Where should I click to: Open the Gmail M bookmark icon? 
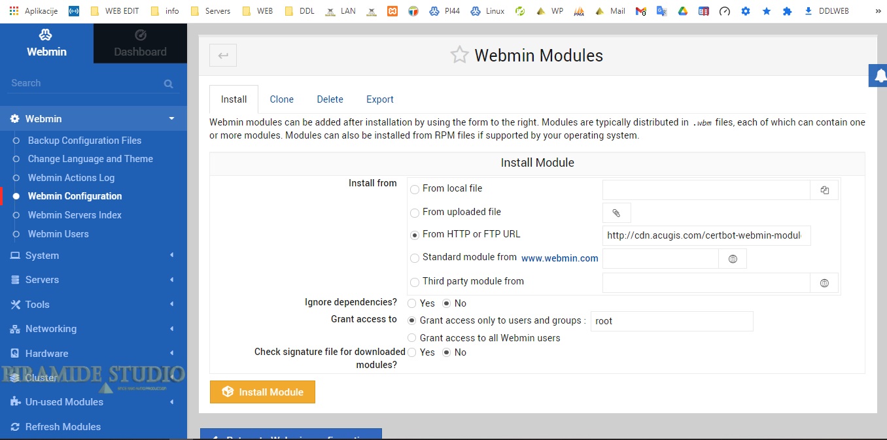click(x=641, y=11)
